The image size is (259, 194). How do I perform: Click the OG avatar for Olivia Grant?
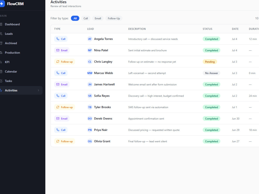click(x=90, y=141)
